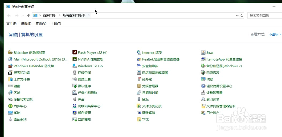Open the 设备和打印机 icon

pyautogui.click(x=10, y=99)
